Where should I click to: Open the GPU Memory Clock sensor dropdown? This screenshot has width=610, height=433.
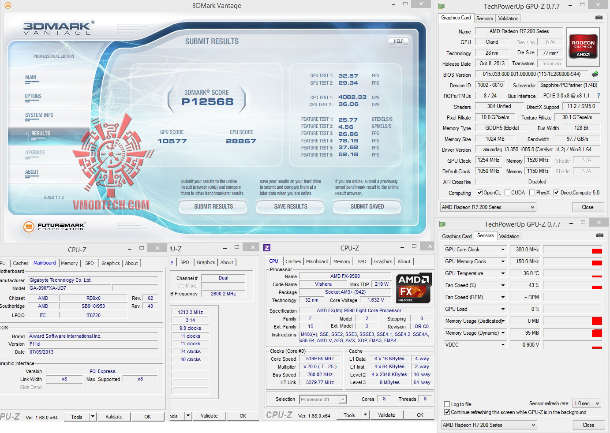pyautogui.click(x=502, y=261)
